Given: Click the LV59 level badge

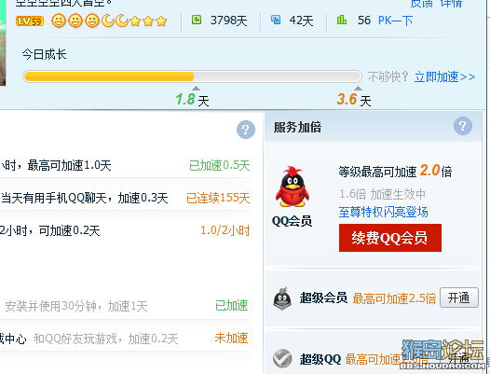Looking at the screenshot, I should tap(30, 21).
